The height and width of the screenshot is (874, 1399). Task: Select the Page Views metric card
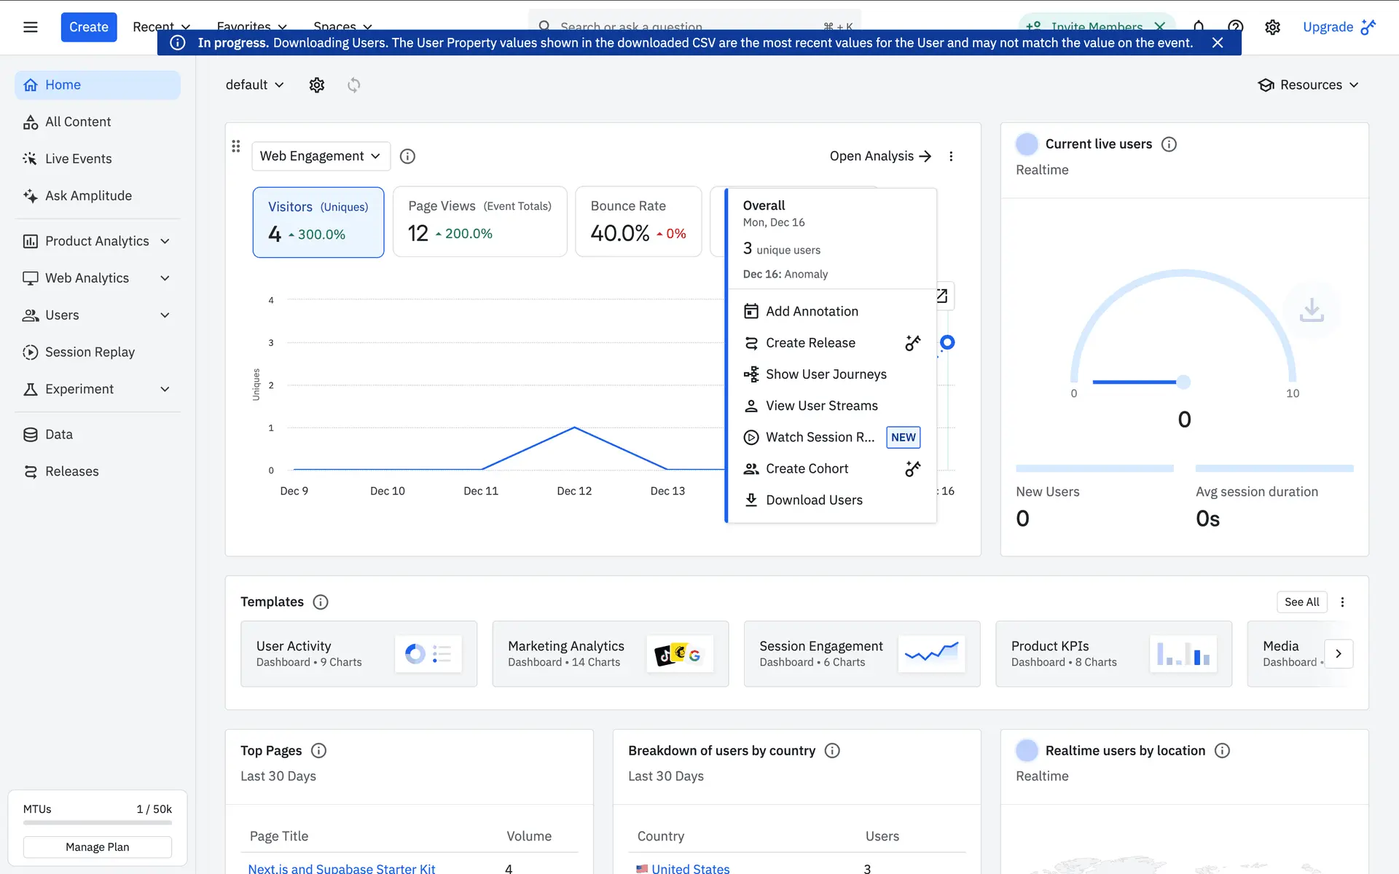click(x=479, y=221)
